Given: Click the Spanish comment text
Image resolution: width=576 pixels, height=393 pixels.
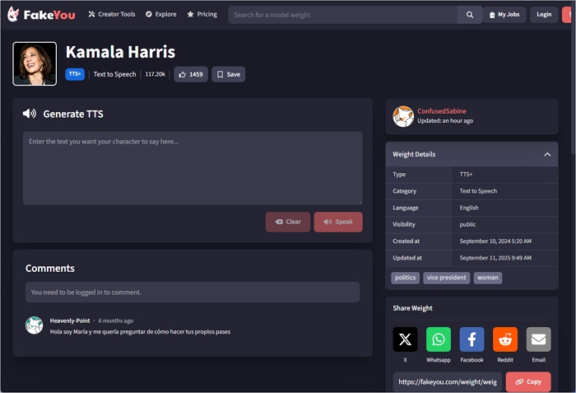Looking at the screenshot, I should (140, 332).
